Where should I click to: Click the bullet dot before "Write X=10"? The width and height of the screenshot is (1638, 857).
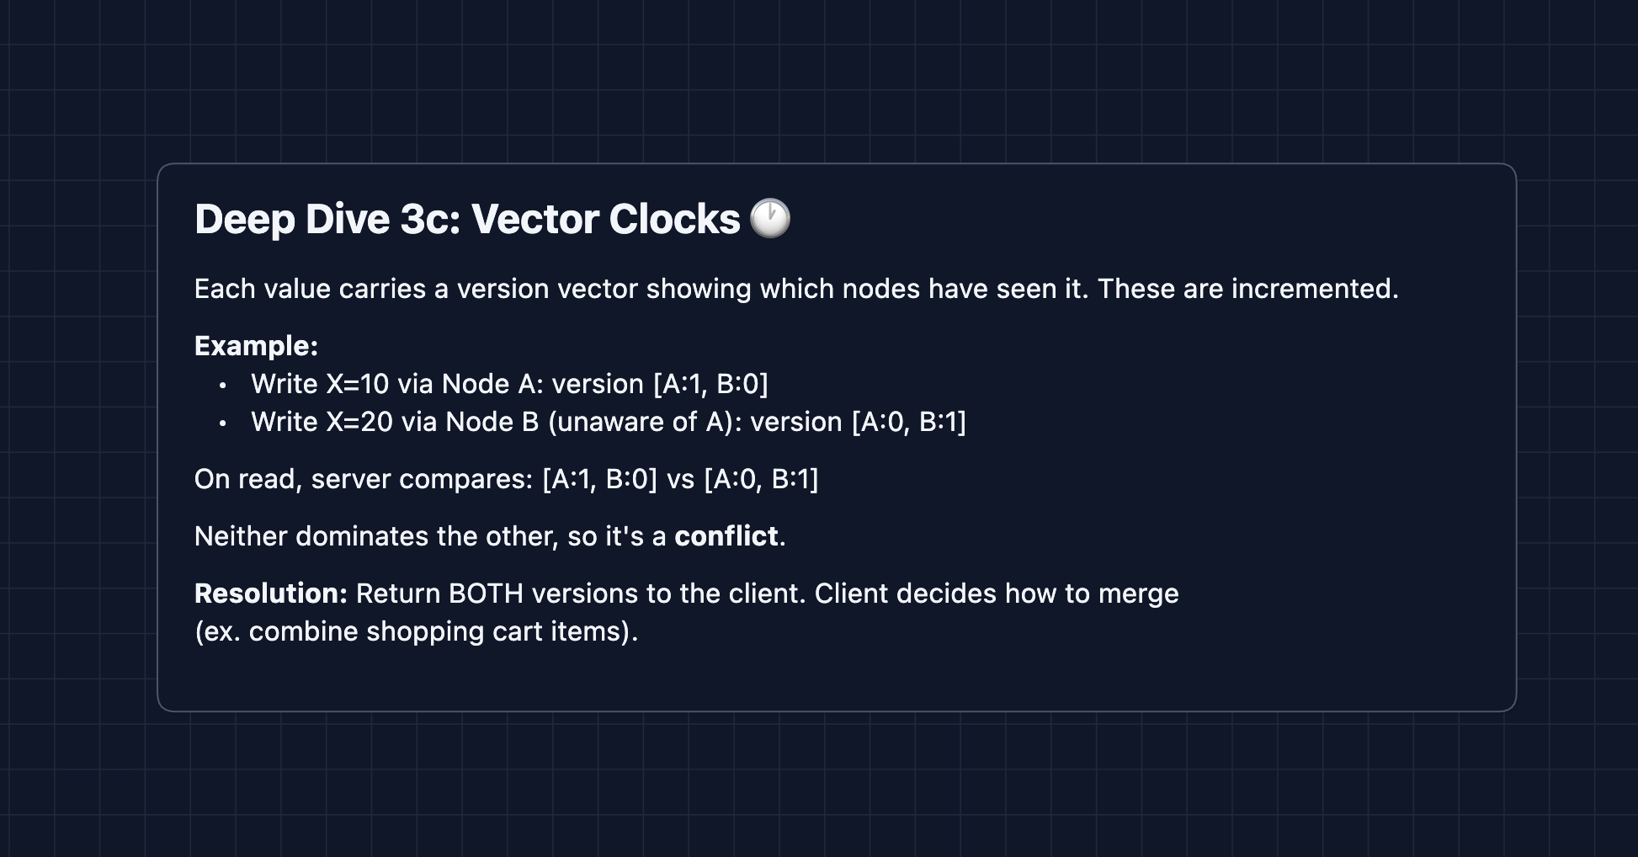click(222, 386)
